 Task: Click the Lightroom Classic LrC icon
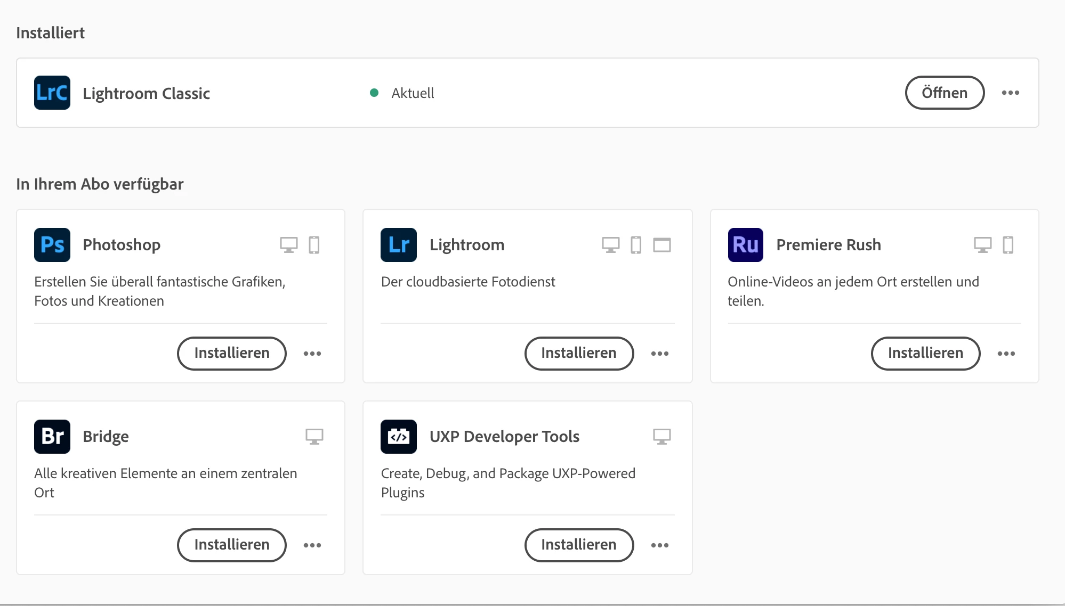coord(52,93)
